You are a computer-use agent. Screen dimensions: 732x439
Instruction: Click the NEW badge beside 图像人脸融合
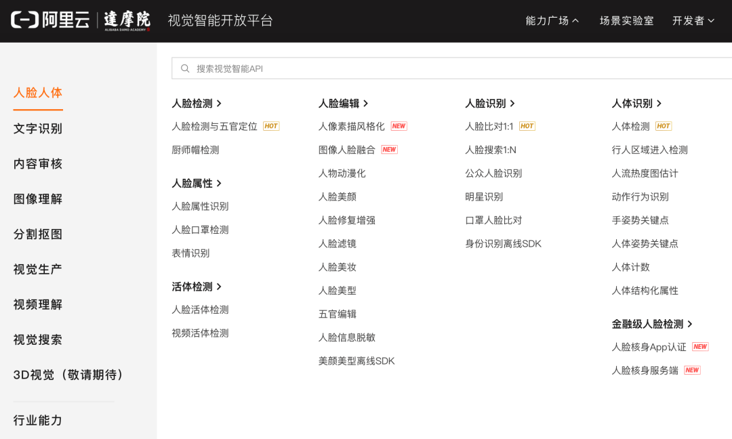point(389,150)
